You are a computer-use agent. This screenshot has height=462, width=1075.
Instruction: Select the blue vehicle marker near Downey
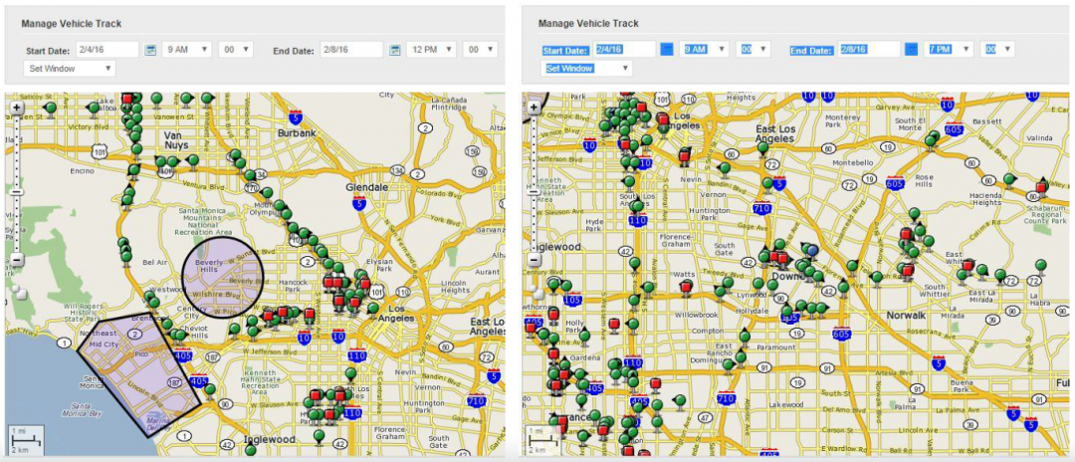point(812,249)
